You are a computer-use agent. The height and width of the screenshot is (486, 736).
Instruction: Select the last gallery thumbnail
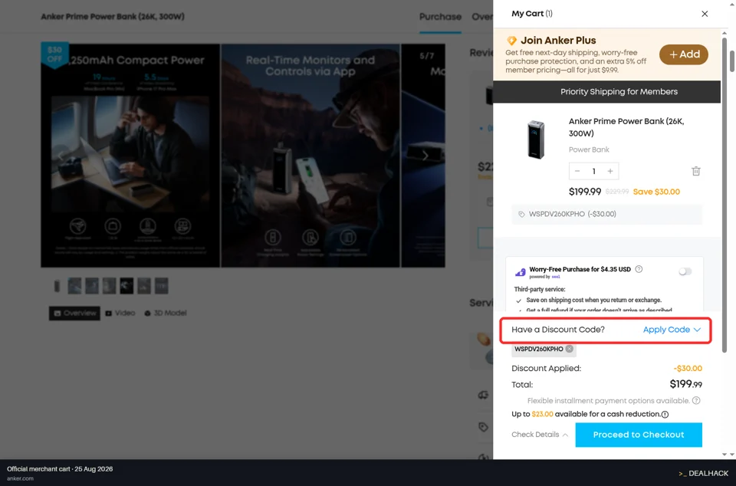click(x=162, y=286)
